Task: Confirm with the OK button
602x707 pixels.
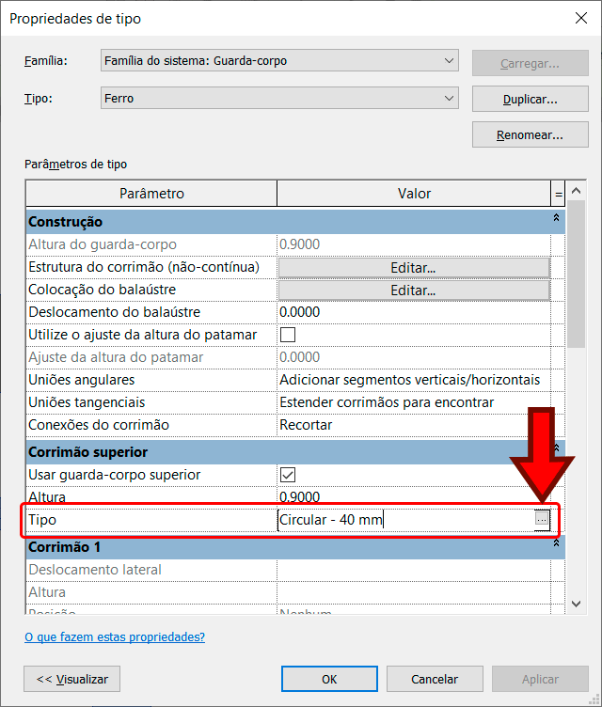Action: [329, 679]
